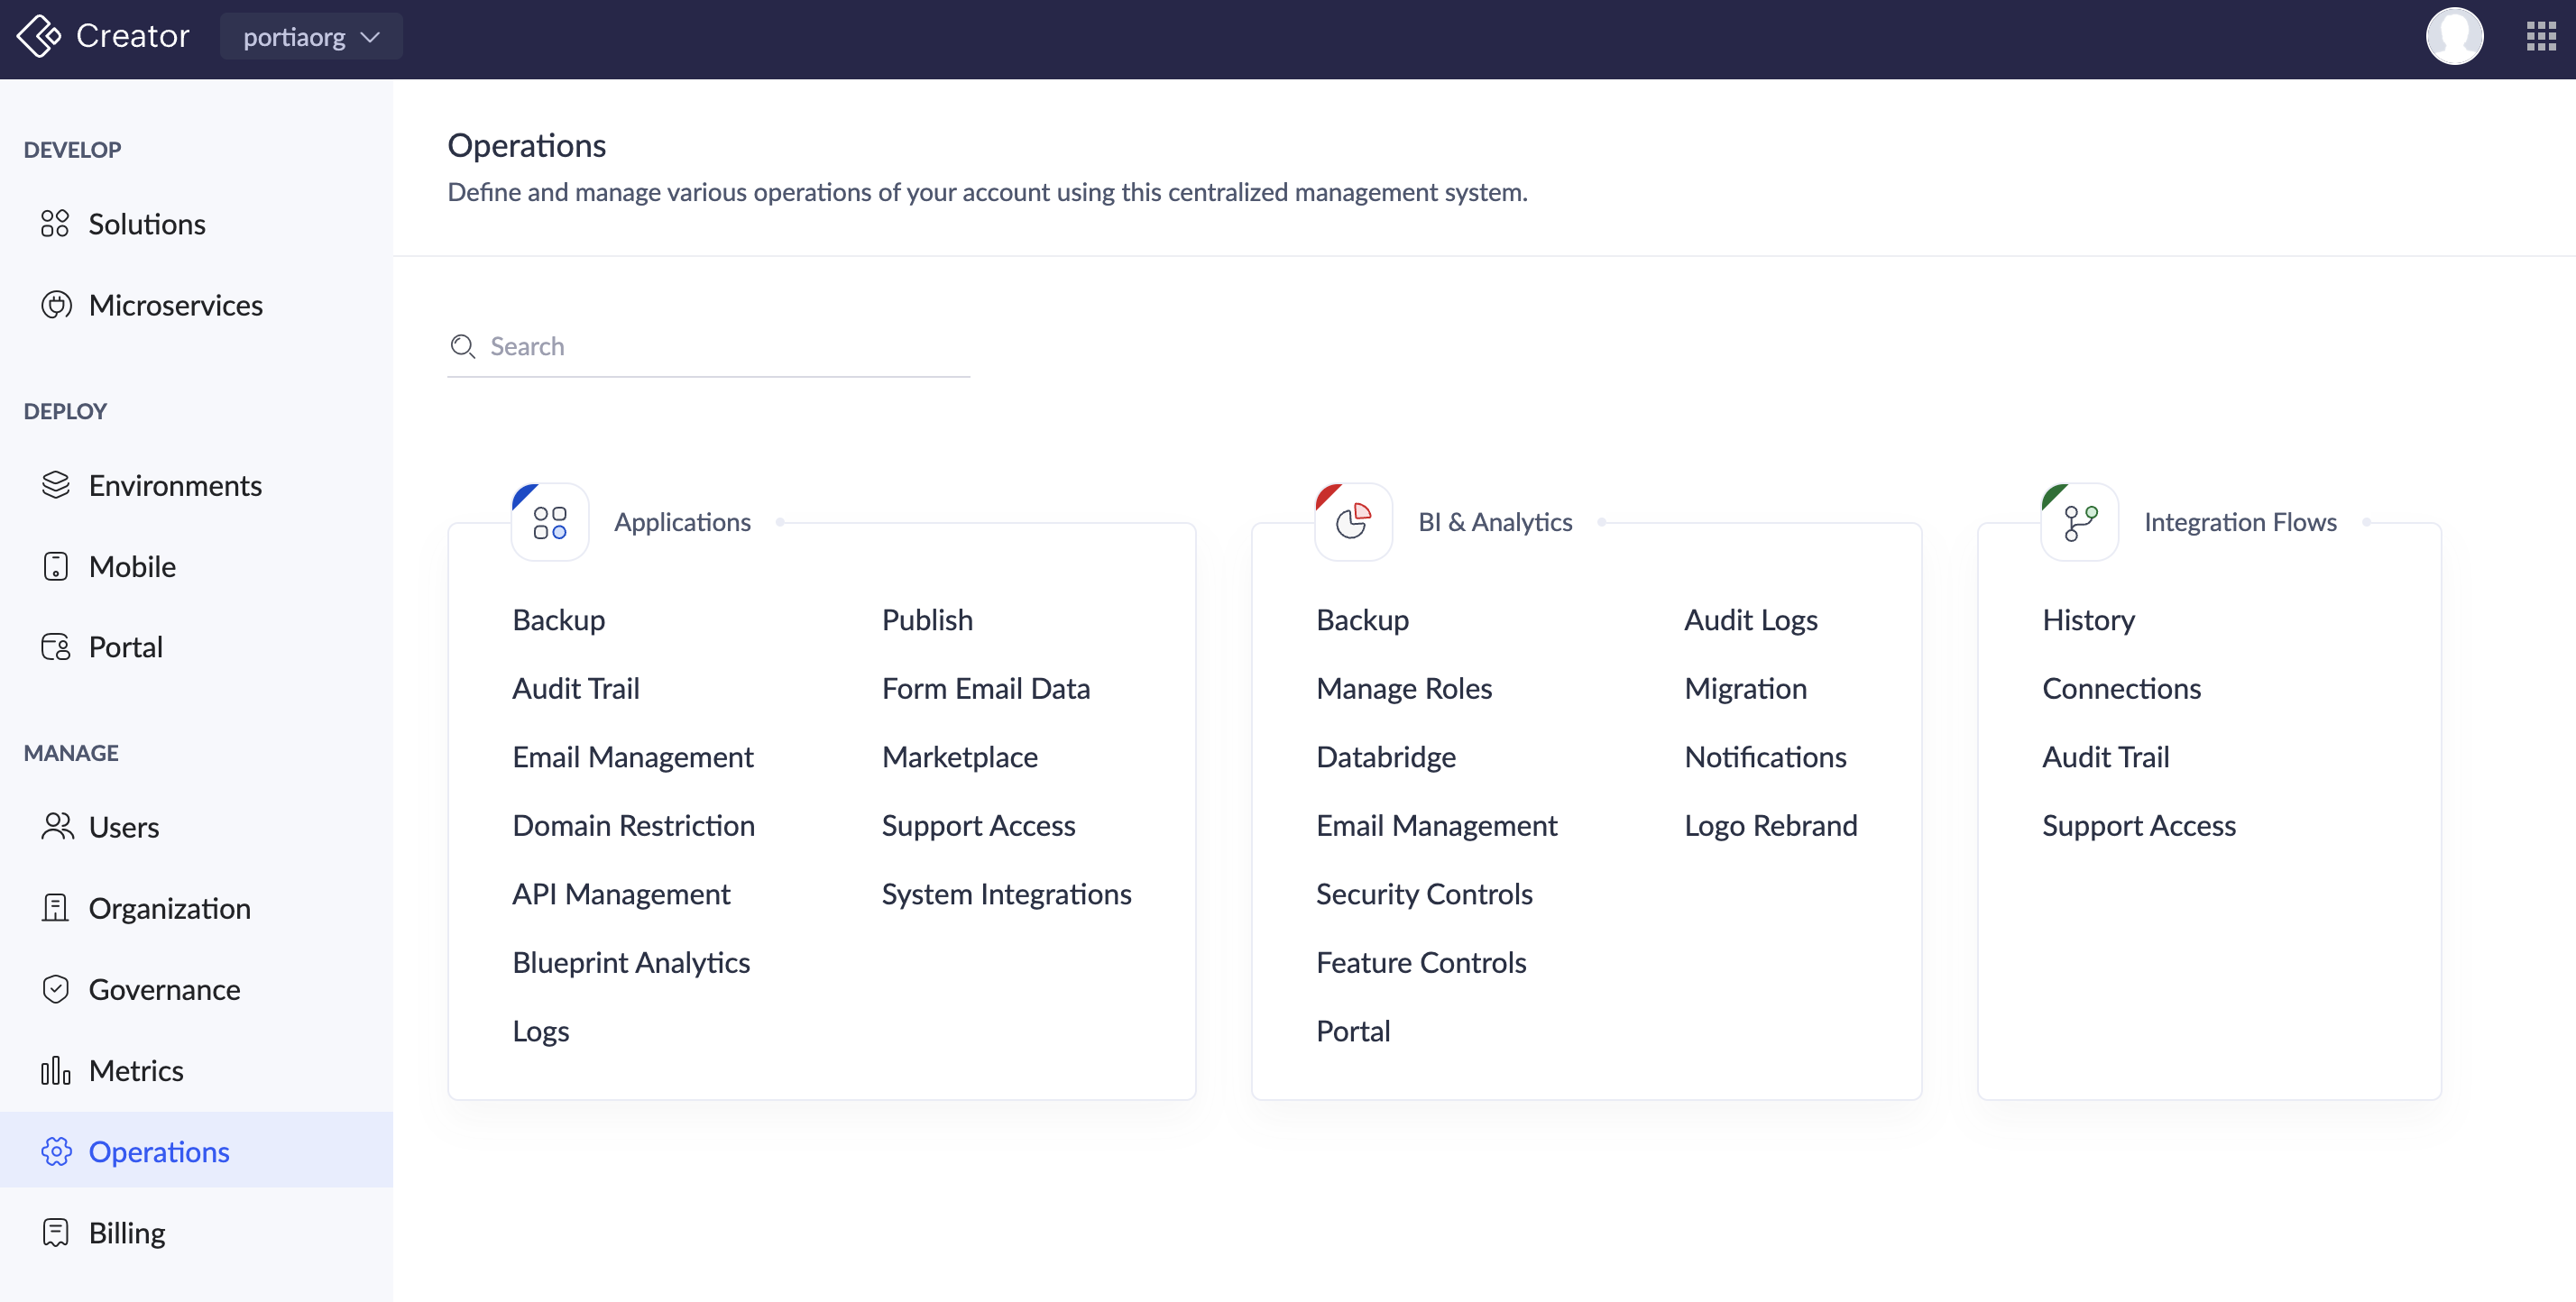Click the BI & Analytics pie chart icon
This screenshot has height=1302, width=2576.
[1353, 522]
